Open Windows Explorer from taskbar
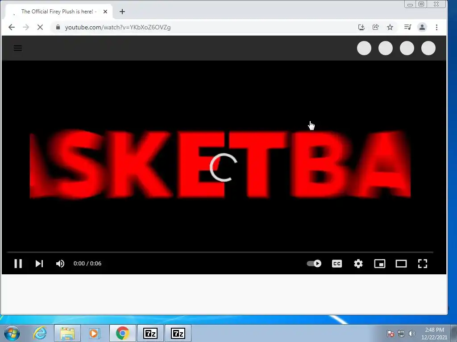Image resolution: width=457 pixels, height=342 pixels. 67,333
